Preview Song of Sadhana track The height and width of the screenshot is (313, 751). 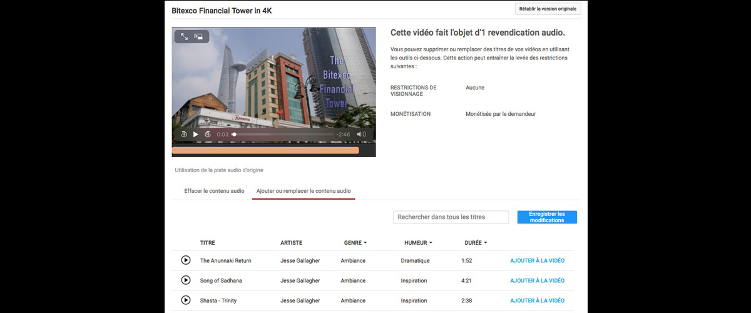(x=186, y=280)
